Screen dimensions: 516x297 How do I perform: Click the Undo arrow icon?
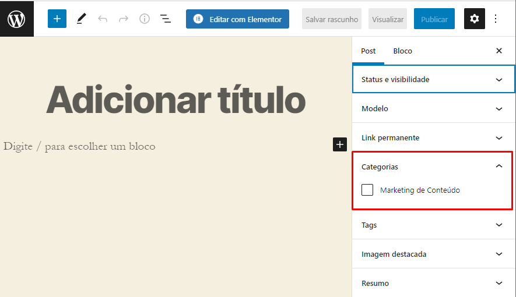click(x=103, y=19)
